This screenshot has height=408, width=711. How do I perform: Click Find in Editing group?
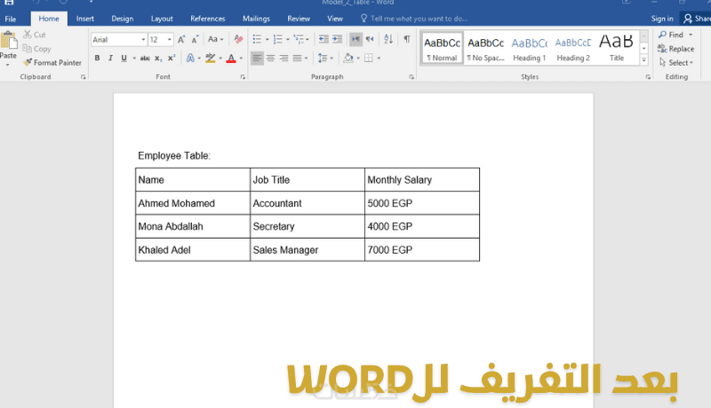coord(675,35)
